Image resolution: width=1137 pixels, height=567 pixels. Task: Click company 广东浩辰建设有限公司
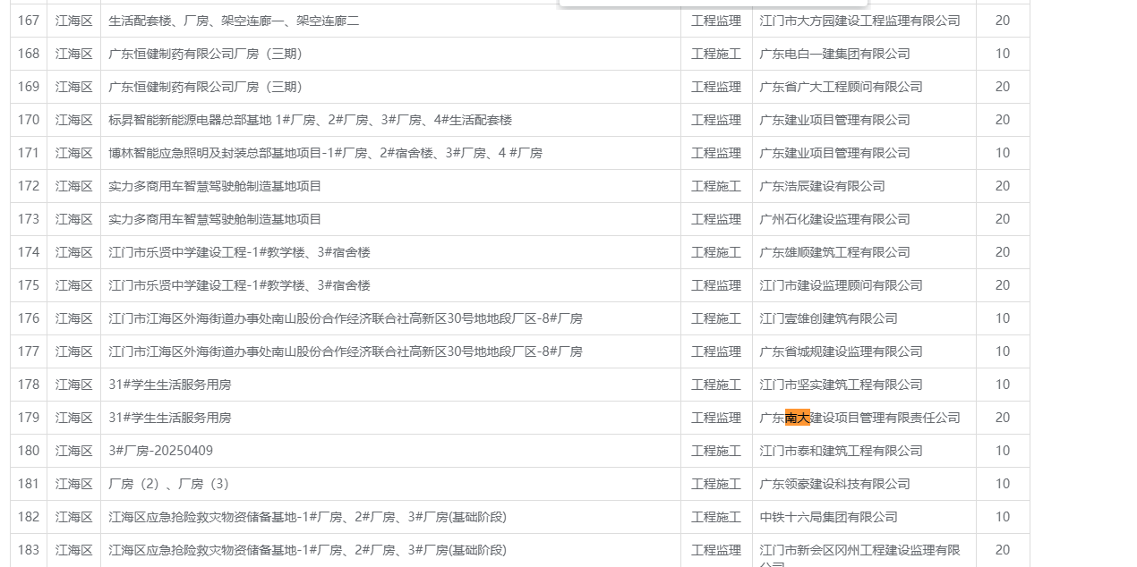[822, 186]
